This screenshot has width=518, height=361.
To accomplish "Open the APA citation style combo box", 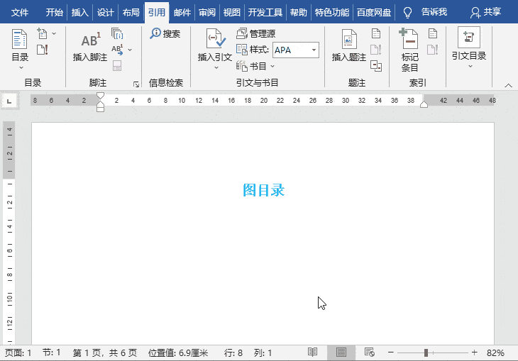I will coord(296,50).
